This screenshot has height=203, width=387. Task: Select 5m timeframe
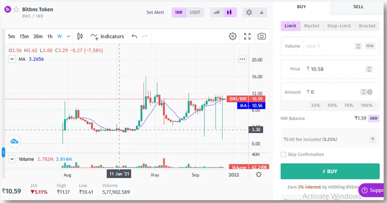click(x=11, y=36)
